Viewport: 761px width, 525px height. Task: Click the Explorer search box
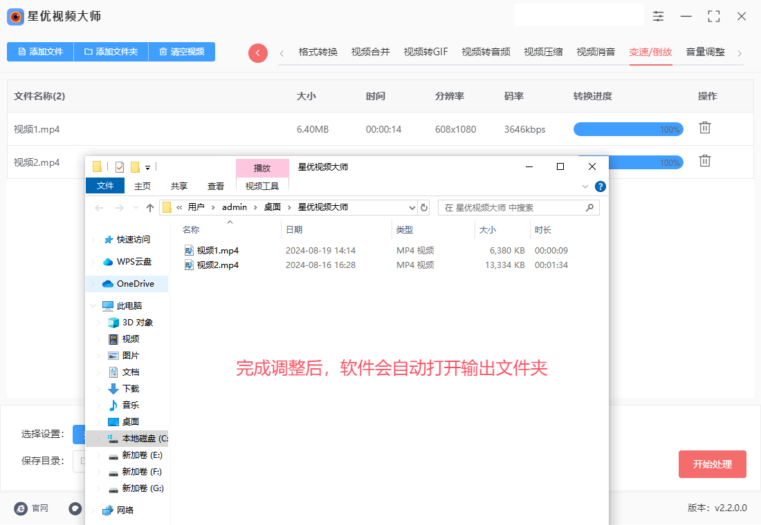518,207
